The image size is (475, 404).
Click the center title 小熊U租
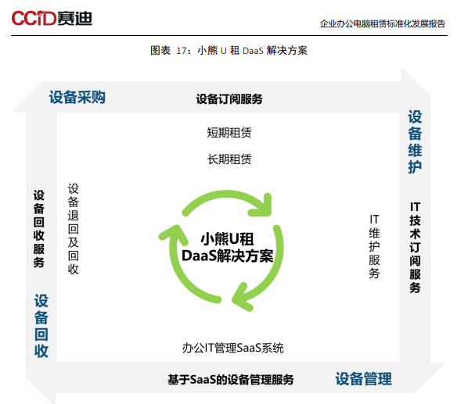[x=228, y=239]
